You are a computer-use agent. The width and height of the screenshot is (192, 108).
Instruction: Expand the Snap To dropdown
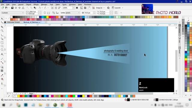point(104,8)
